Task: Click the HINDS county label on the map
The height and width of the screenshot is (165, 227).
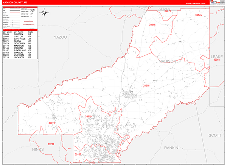Action: pyautogui.click(x=38, y=149)
